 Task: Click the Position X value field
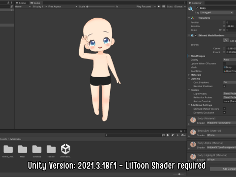coord(231,23)
